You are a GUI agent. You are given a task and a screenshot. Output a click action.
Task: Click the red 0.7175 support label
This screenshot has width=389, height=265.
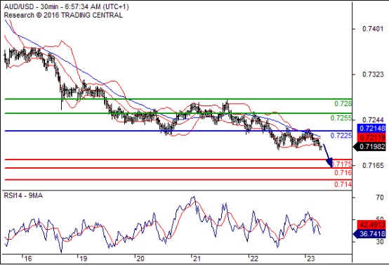pos(342,164)
